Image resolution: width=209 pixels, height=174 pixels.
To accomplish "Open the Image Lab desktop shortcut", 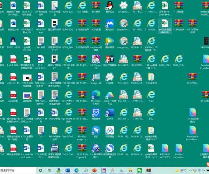I will click(x=96, y=77).
